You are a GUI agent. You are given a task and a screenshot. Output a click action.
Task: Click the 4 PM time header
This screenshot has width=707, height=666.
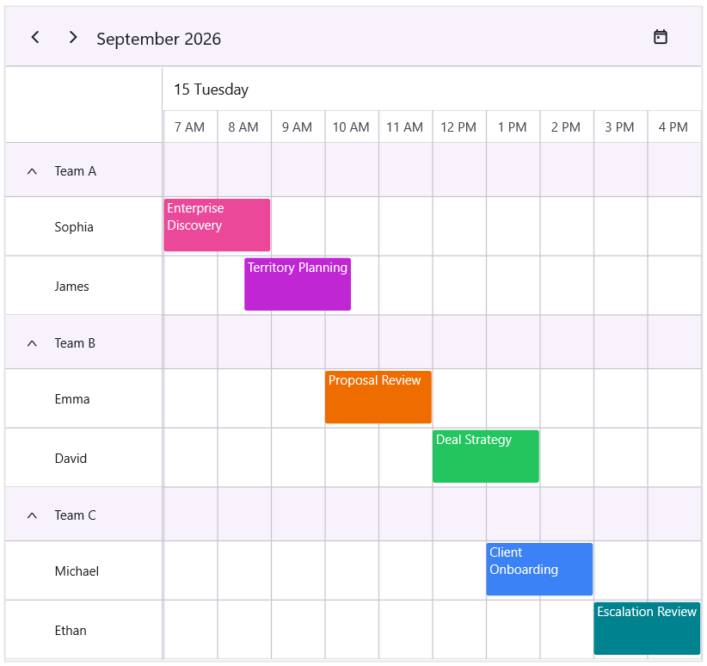tap(673, 127)
